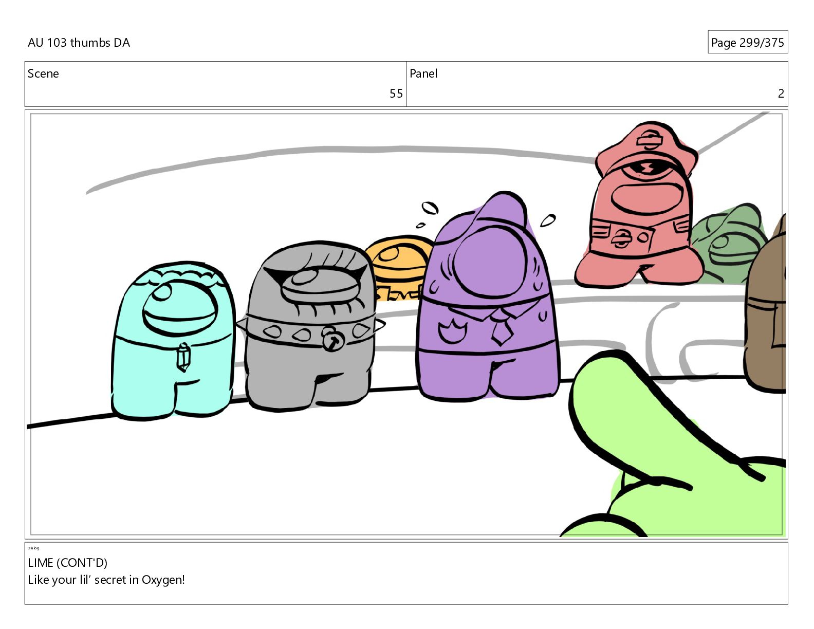Image resolution: width=814 pixels, height=629 pixels.
Task: Click the small 'Dialog' label
Action: (x=33, y=548)
